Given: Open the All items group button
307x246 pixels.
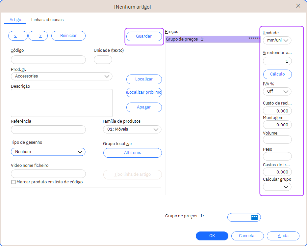Looking at the screenshot, I should (132, 153).
